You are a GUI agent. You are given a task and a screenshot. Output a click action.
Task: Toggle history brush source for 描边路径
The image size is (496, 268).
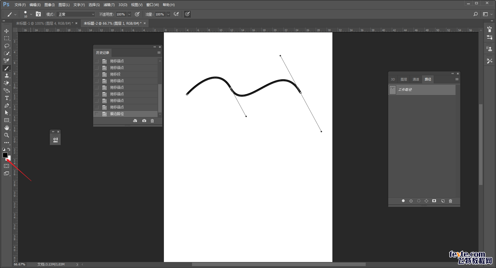coord(97,114)
